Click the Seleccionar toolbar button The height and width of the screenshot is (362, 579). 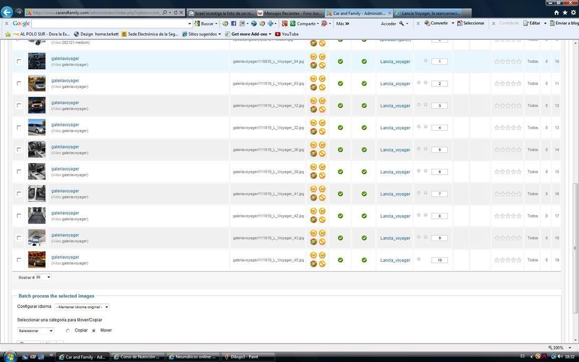tap(471, 23)
